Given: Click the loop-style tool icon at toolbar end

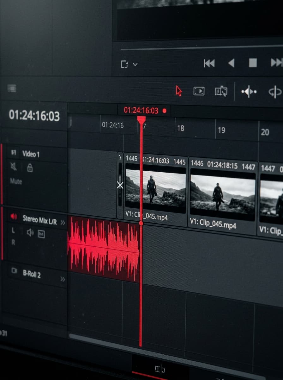Looking at the screenshot, I should [x=275, y=92].
